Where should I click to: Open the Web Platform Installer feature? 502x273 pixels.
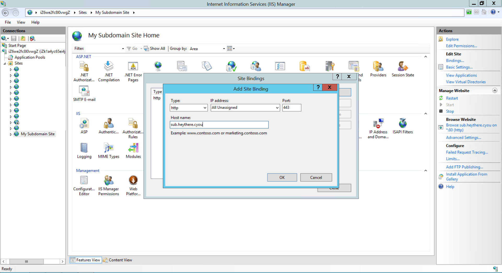point(133,186)
